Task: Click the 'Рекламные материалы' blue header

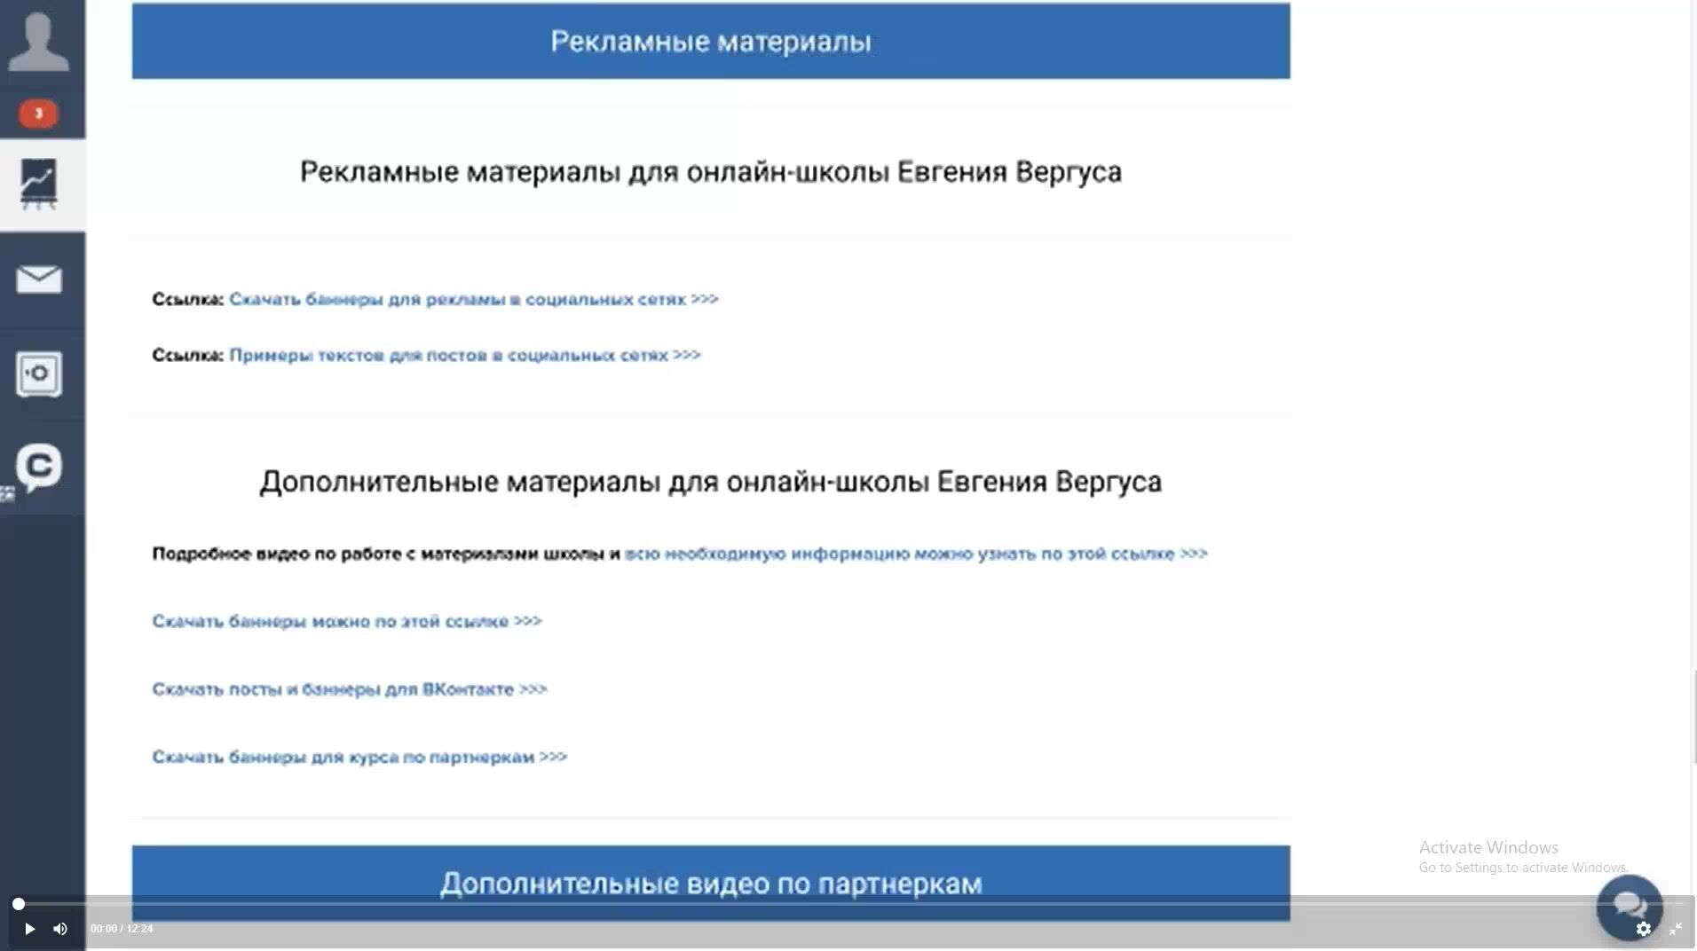Action: (711, 41)
